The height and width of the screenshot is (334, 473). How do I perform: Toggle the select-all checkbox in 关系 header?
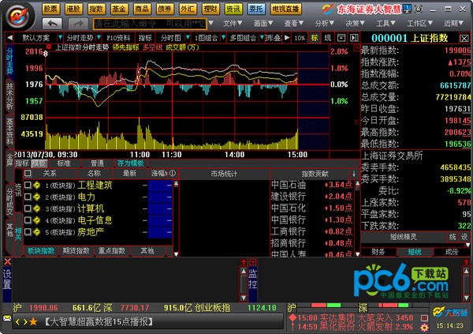click(28, 173)
